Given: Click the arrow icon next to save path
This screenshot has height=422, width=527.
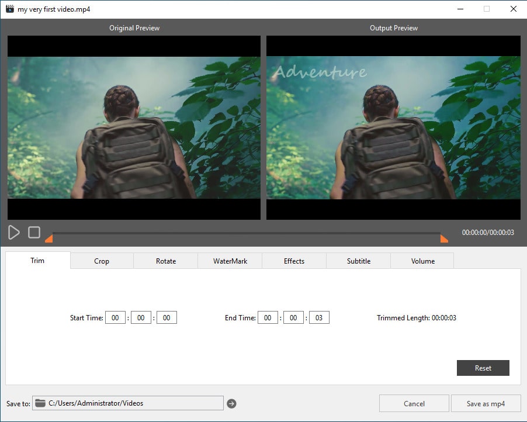Looking at the screenshot, I should 232,403.
